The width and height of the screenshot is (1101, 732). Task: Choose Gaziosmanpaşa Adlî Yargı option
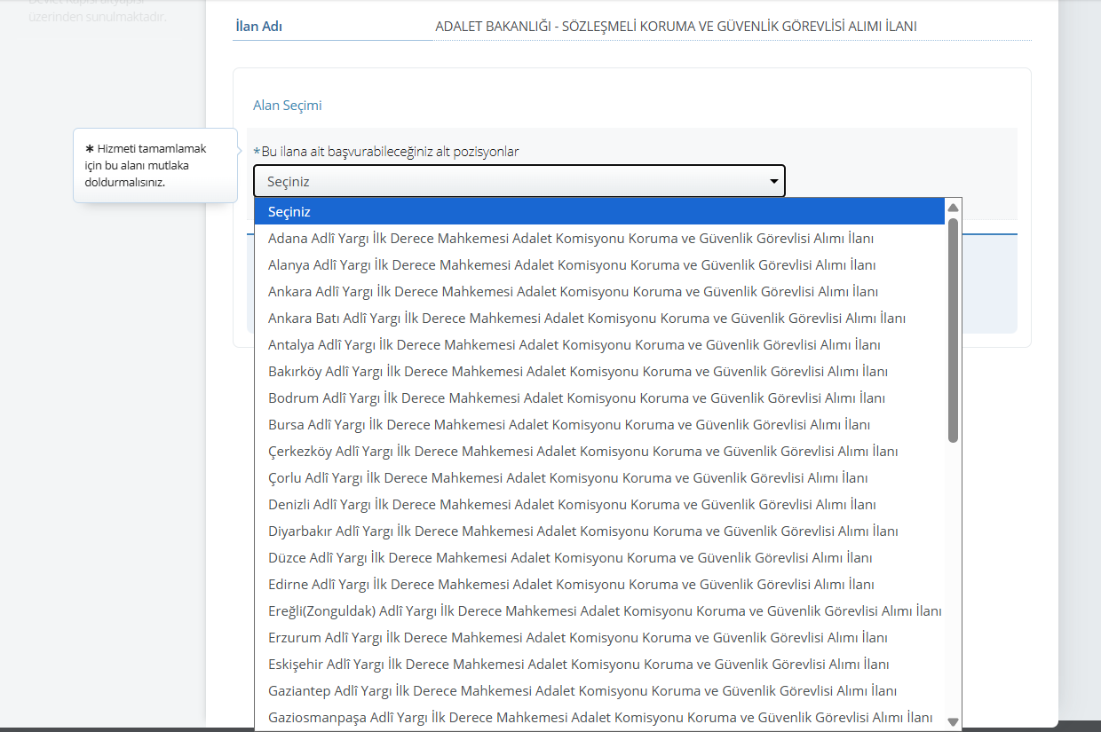[x=599, y=718]
